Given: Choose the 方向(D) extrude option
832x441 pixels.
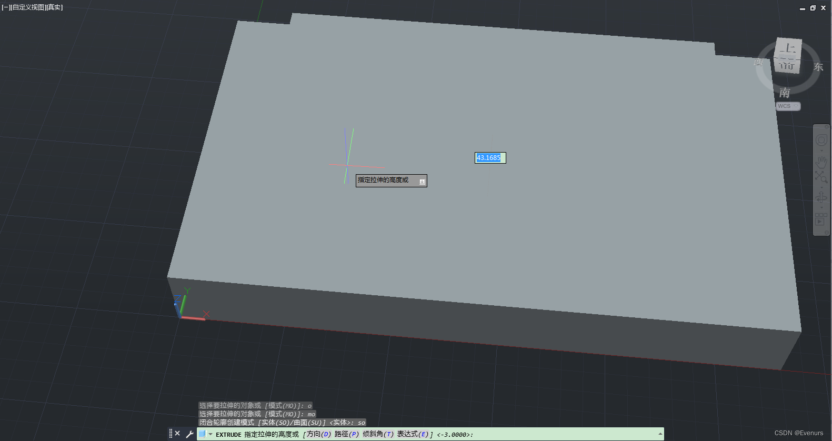Looking at the screenshot, I should [319, 434].
